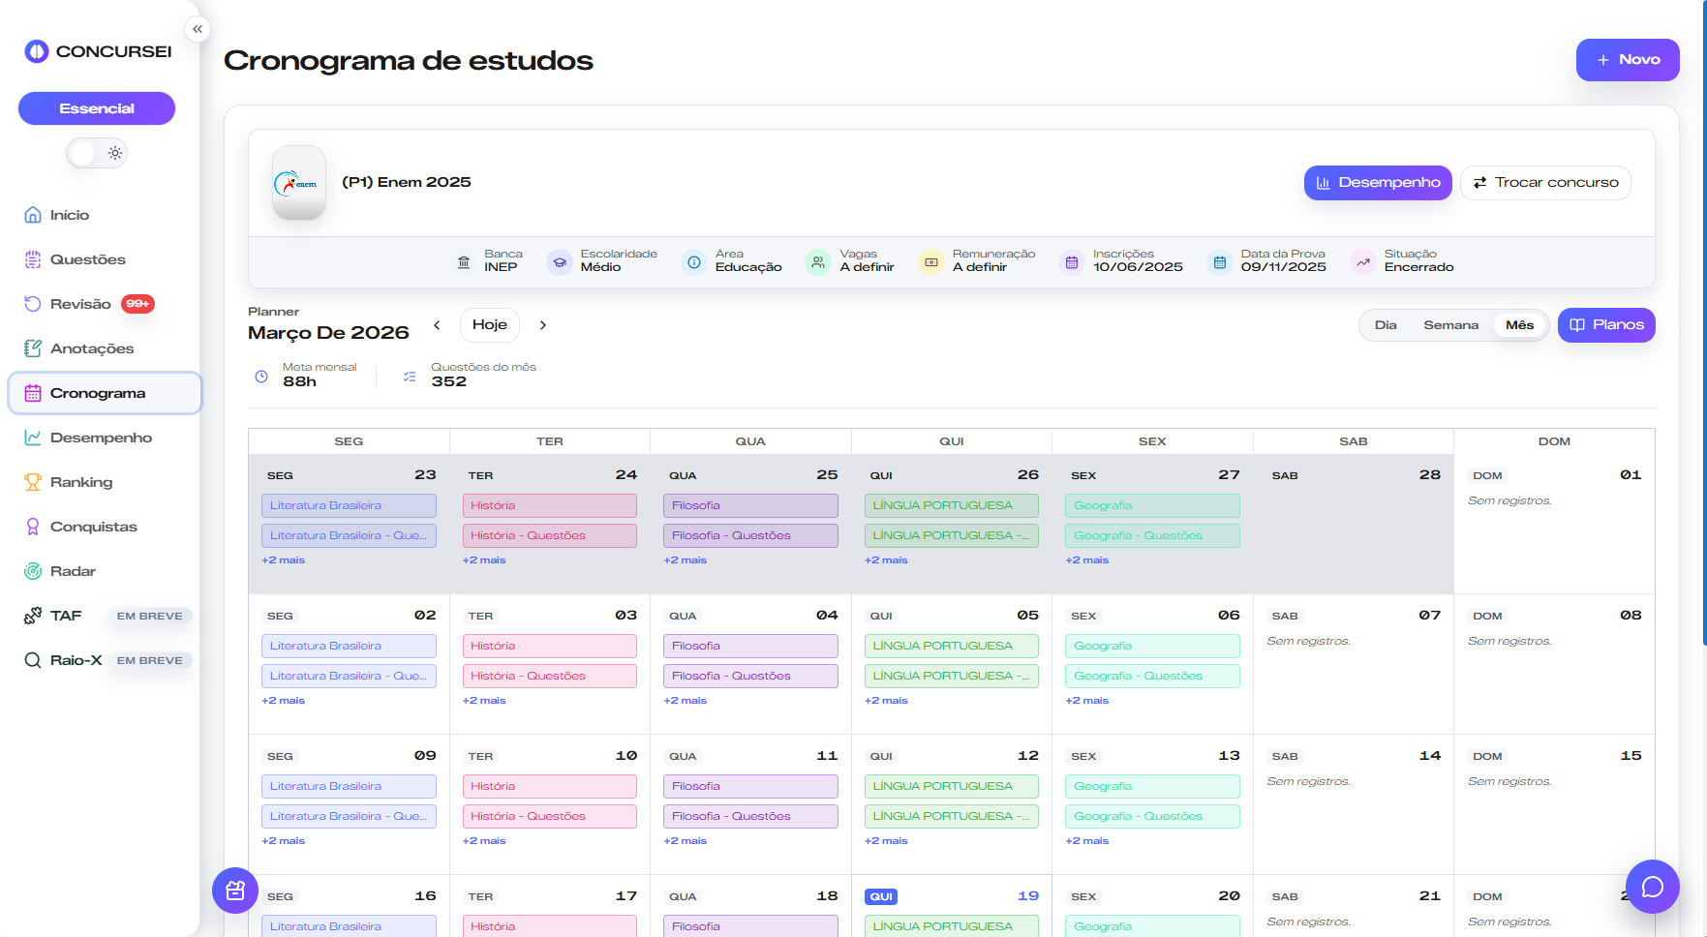Screen dimensions: 1707x937
Task: Open the Ranking trophy page
Action: [80, 482]
